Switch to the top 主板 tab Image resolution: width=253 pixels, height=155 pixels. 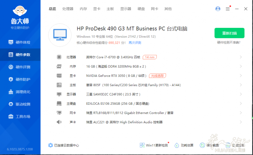pyautogui.click(x=110, y=9)
